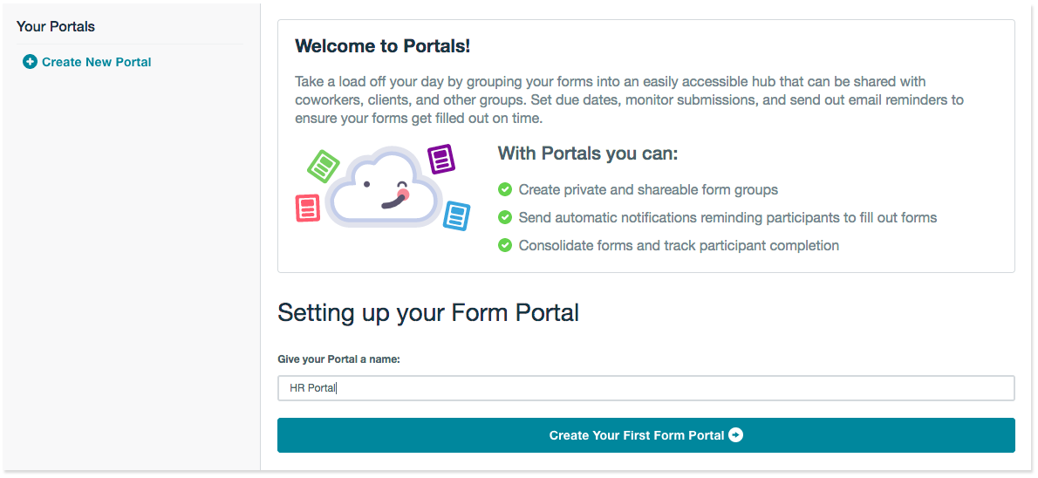Click the With Portals you can heading

point(587,154)
